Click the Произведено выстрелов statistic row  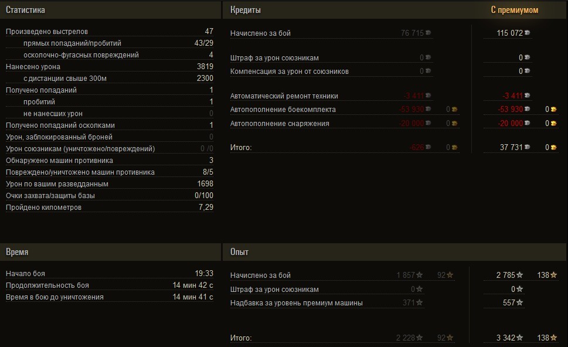coord(110,32)
